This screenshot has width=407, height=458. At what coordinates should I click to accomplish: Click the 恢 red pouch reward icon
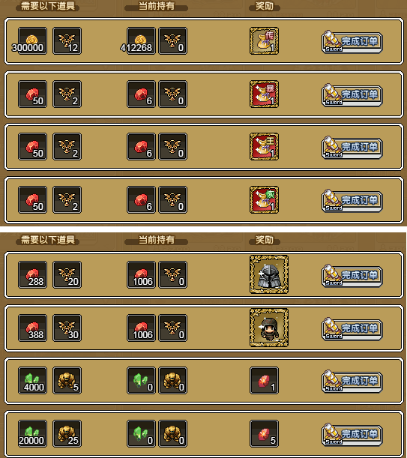264,200
